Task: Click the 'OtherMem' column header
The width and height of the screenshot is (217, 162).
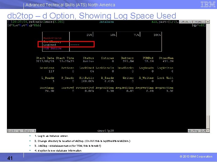Action: [x=166, y=58]
